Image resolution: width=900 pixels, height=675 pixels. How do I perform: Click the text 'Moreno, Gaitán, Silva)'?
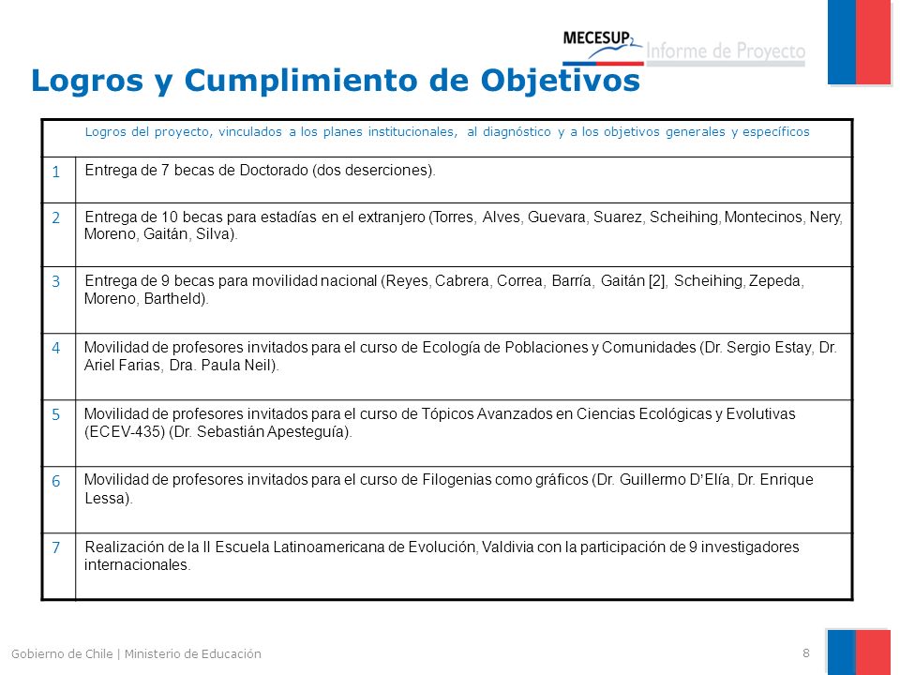click(160, 234)
